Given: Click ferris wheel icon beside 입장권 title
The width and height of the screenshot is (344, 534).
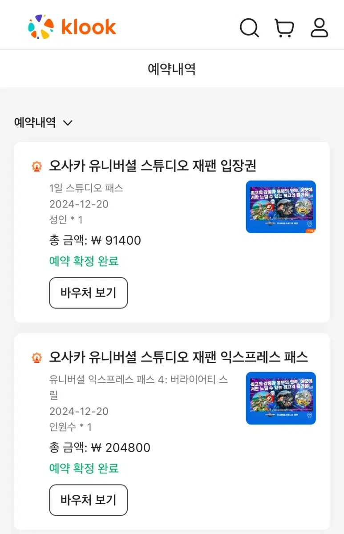Looking at the screenshot, I should coord(36,166).
